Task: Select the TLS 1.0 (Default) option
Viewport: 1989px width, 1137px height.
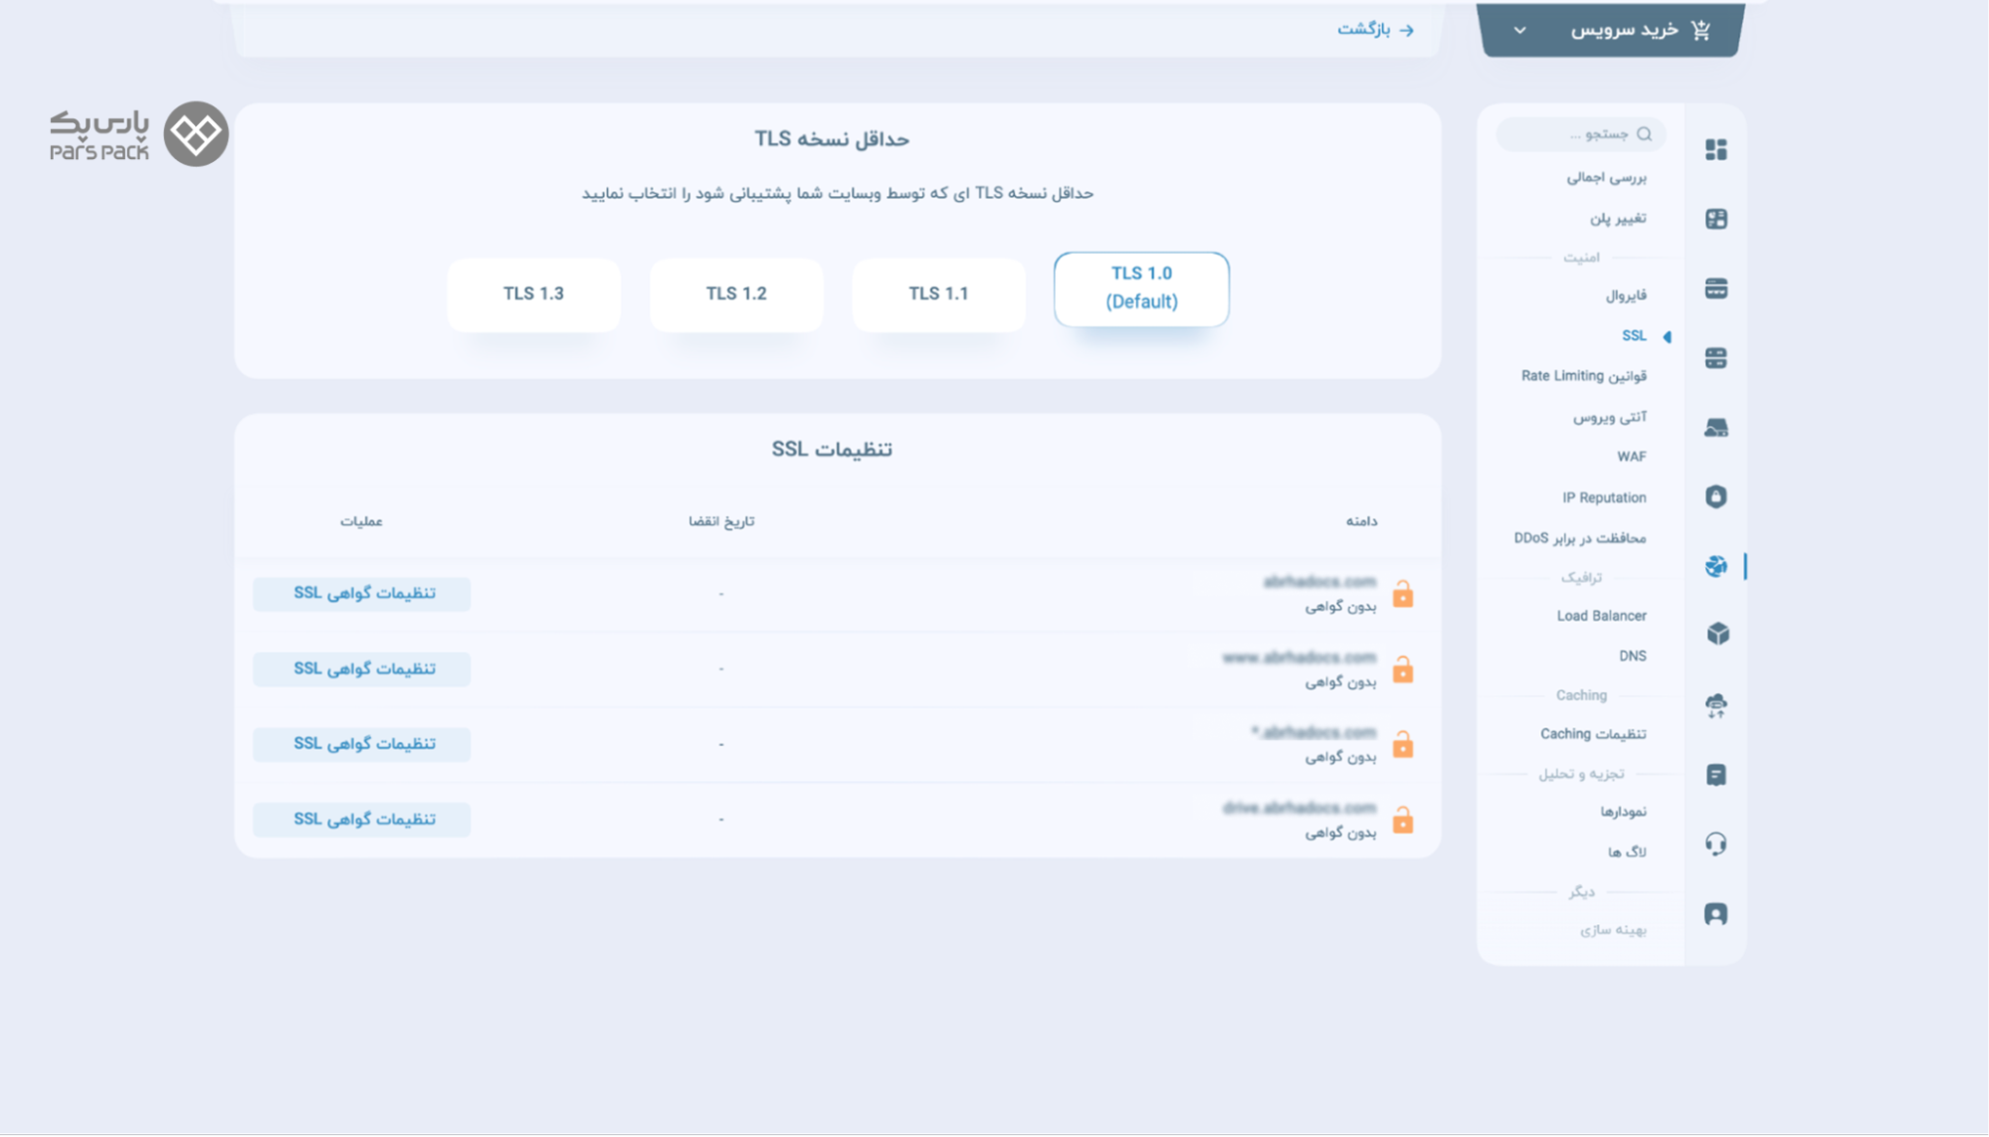Action: click(x=1141, y=287)
